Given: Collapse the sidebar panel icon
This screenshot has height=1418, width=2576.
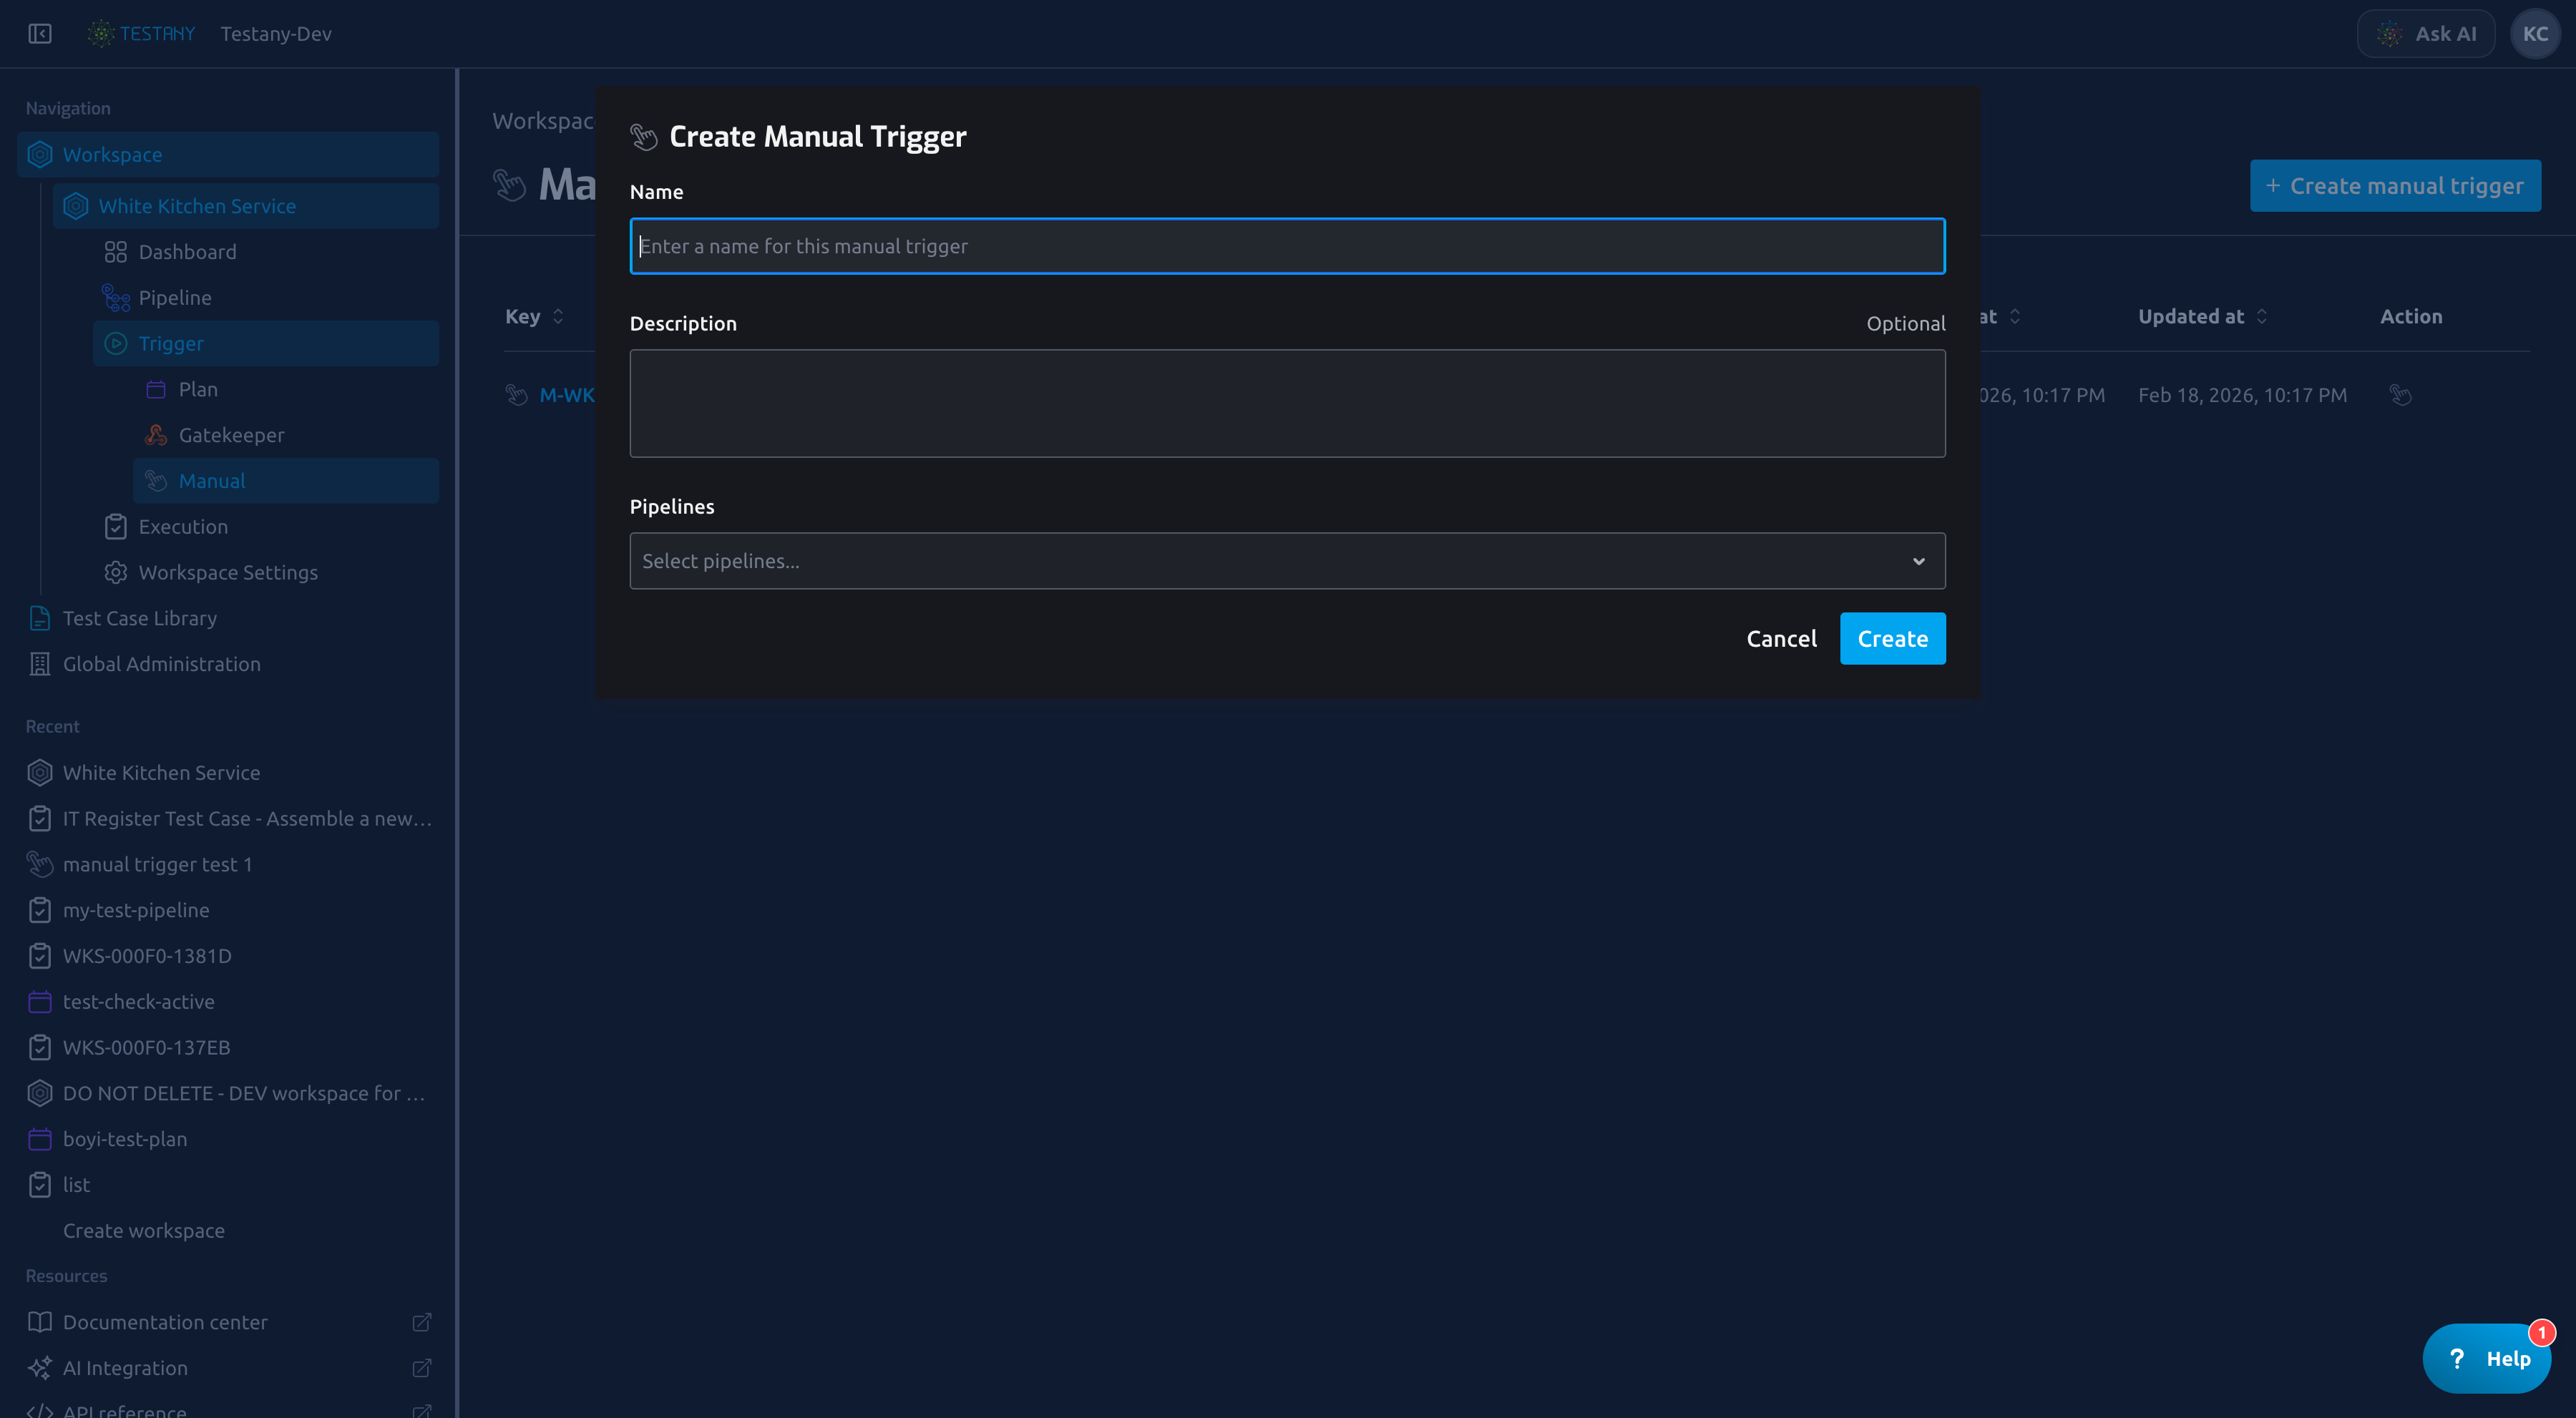Looking at the screenshot, I should pyautogui.click(x=40, y=34).
